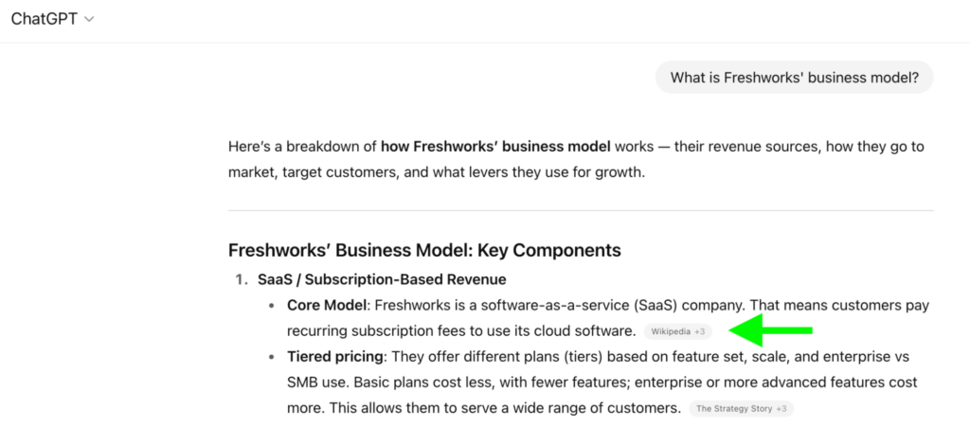Click the "SaaS / Subscription-Based Revenue" list item
Screen dimensions: 970x426
(382, 279)
